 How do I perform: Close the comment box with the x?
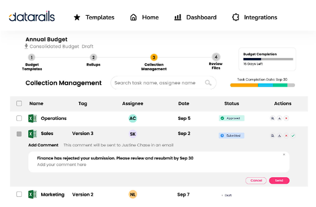tap(284, 154)
